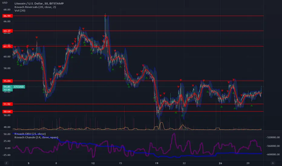
Task: Toggle the A auto-scale button
Action: [x=273, y=163]
